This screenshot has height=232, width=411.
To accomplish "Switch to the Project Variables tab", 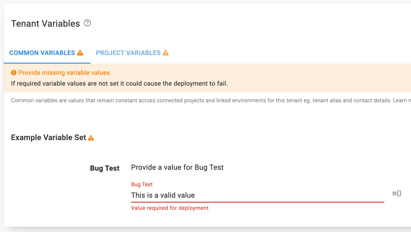I will [x=132, y=53].
